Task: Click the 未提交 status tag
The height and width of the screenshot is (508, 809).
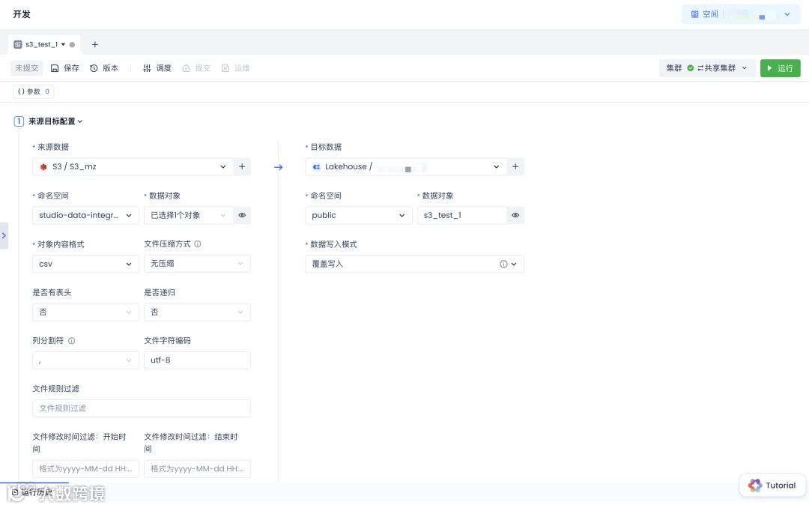Action: (26, 68)
